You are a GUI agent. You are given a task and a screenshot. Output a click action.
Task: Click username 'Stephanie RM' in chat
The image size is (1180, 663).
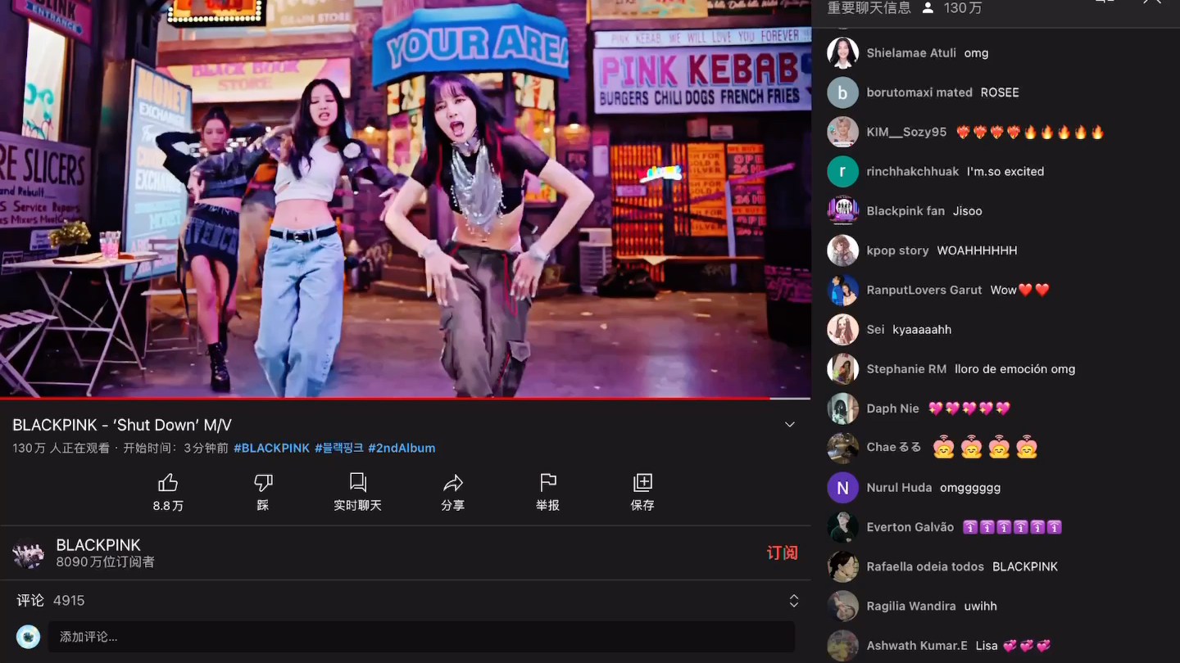click(906, 369)
